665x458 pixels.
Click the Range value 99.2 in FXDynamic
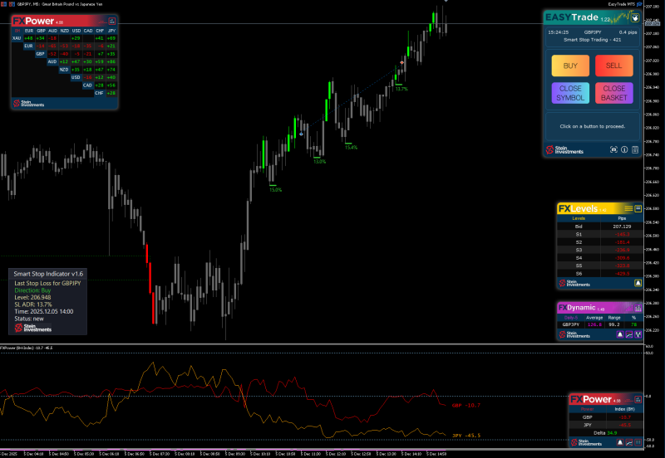click(x=614, y=324)
